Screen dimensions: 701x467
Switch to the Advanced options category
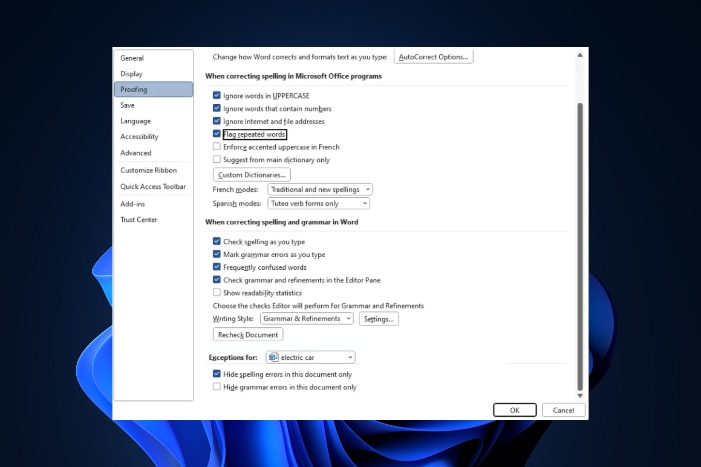(135, 153)
